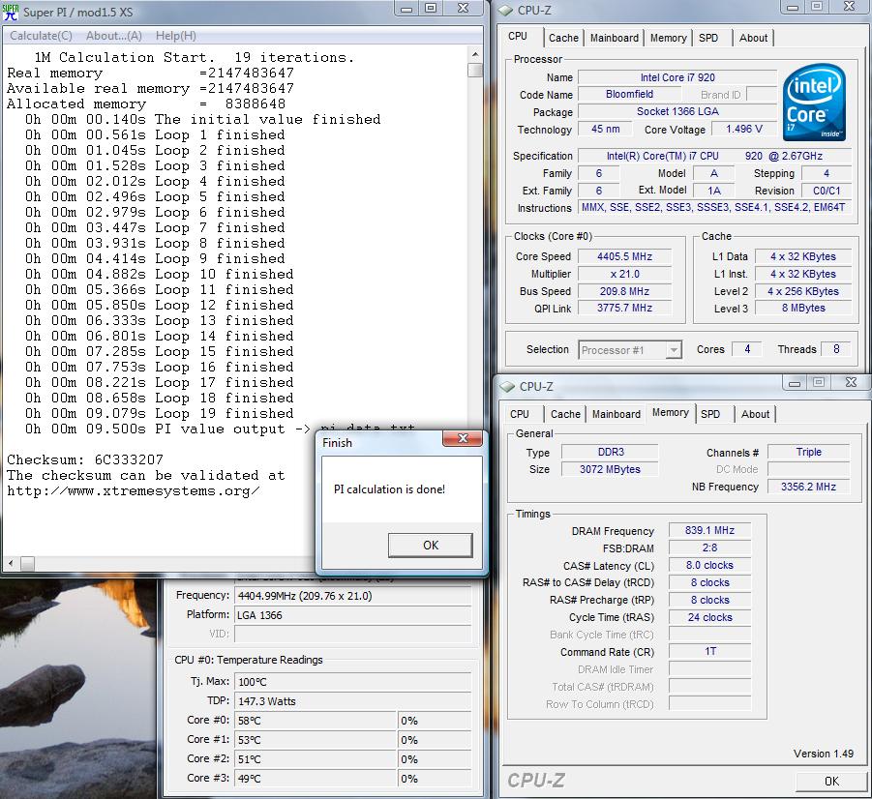Open the Calculate(C) menu in Super PI

pos(42,36)
